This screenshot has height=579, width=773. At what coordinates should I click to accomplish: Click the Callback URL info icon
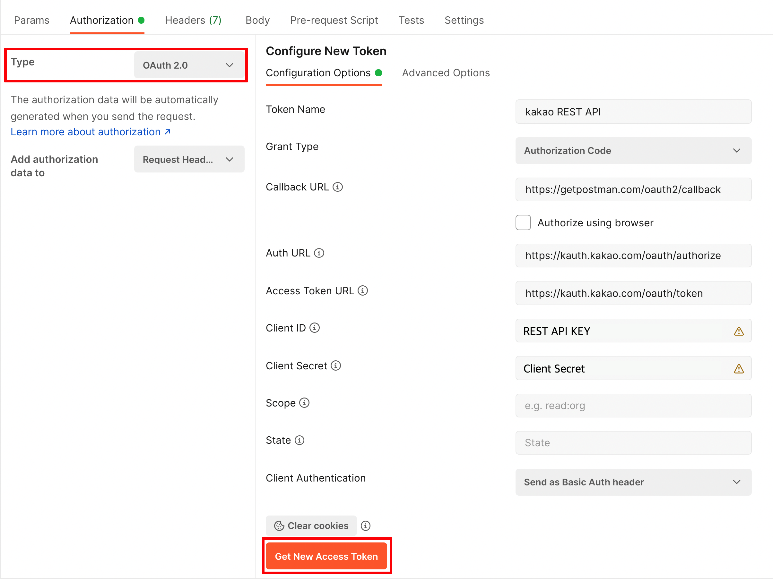338,187
